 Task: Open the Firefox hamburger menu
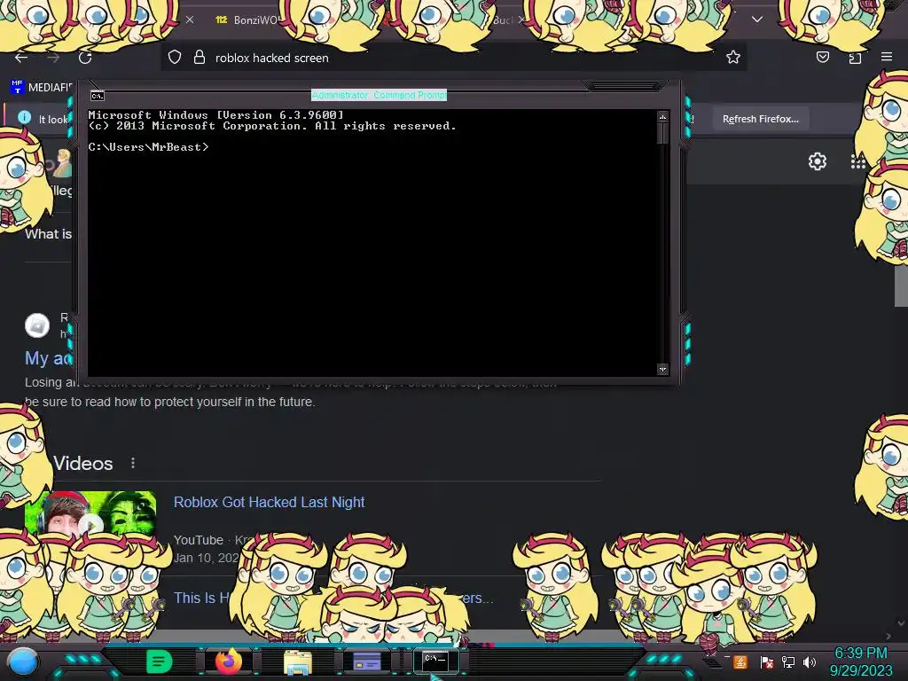[887, 57]
